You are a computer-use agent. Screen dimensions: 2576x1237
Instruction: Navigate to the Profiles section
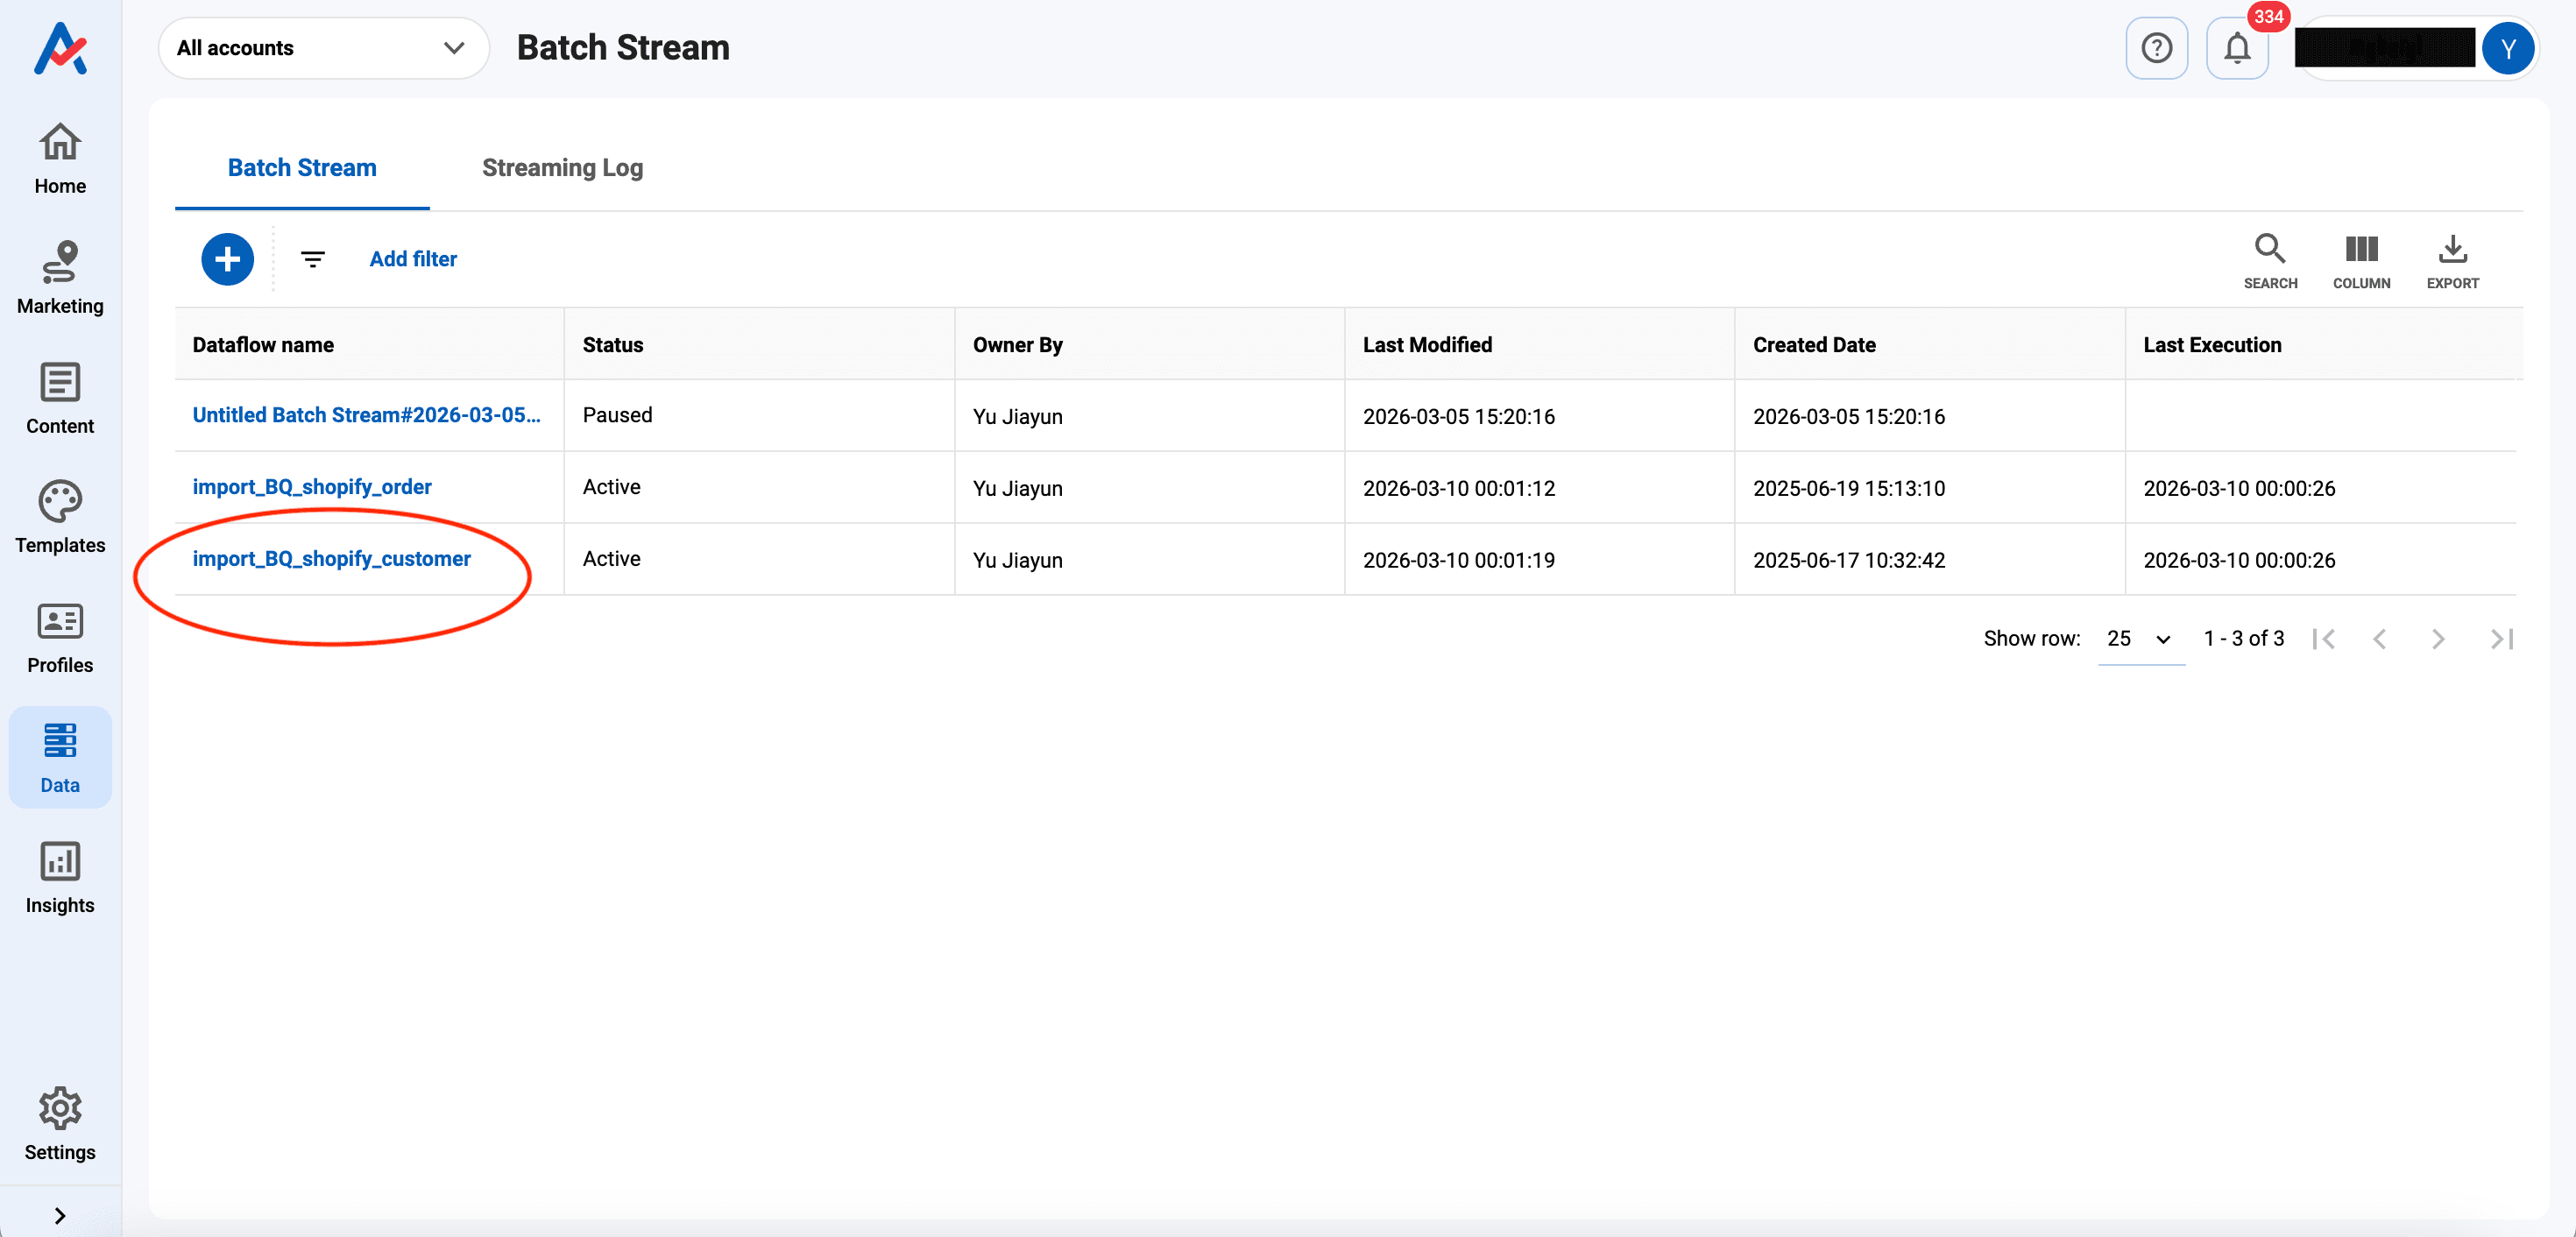59,637
